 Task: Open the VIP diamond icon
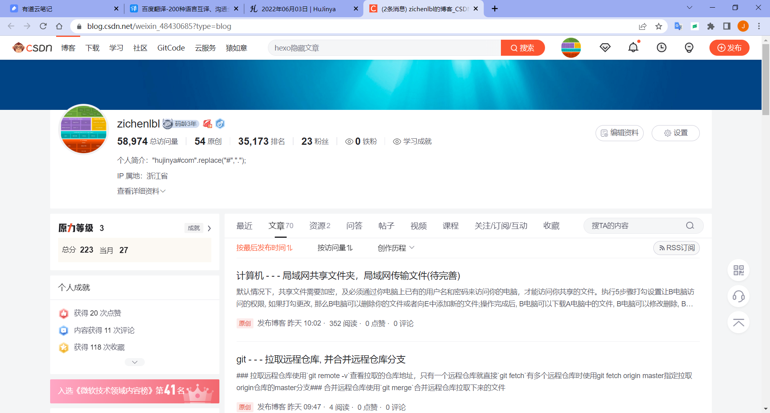click(x=605, y=48)
